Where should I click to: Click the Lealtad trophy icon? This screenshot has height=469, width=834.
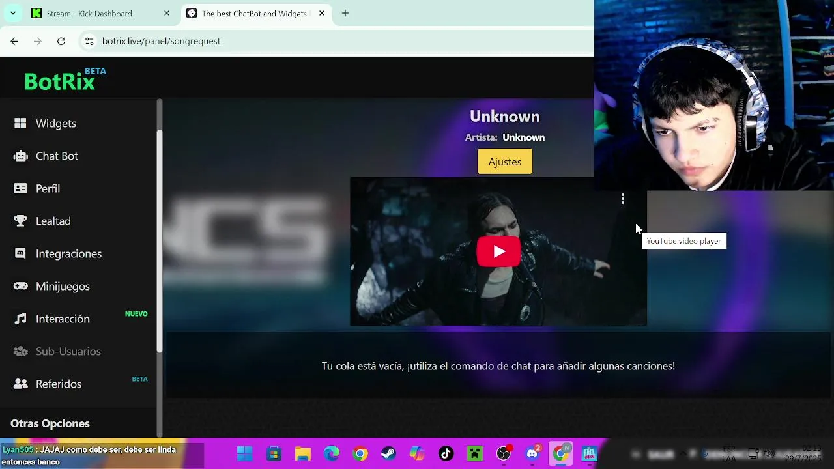[x=20, y=221]
